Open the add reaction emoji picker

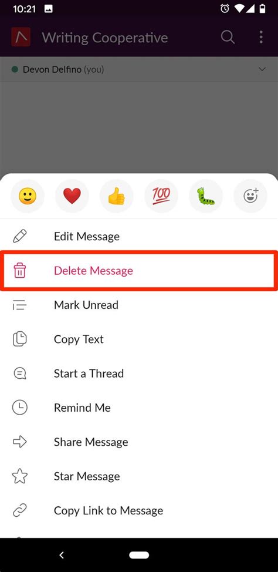[250, 196]
